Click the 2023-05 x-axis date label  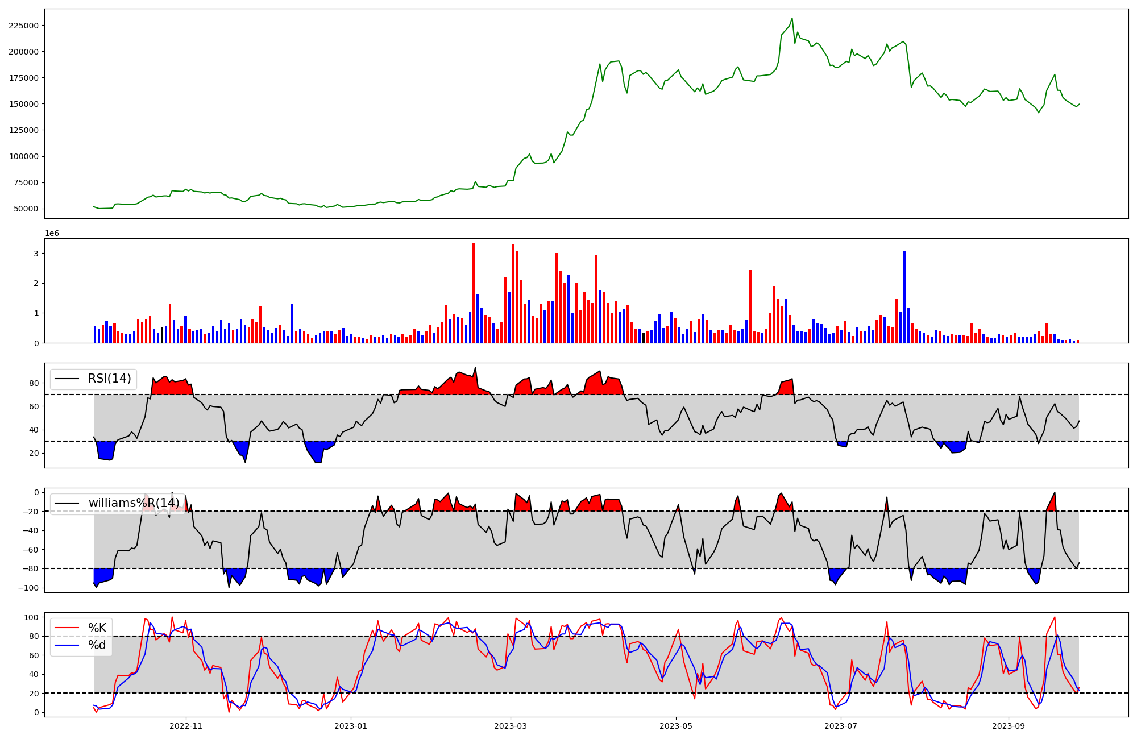[676, 726]
